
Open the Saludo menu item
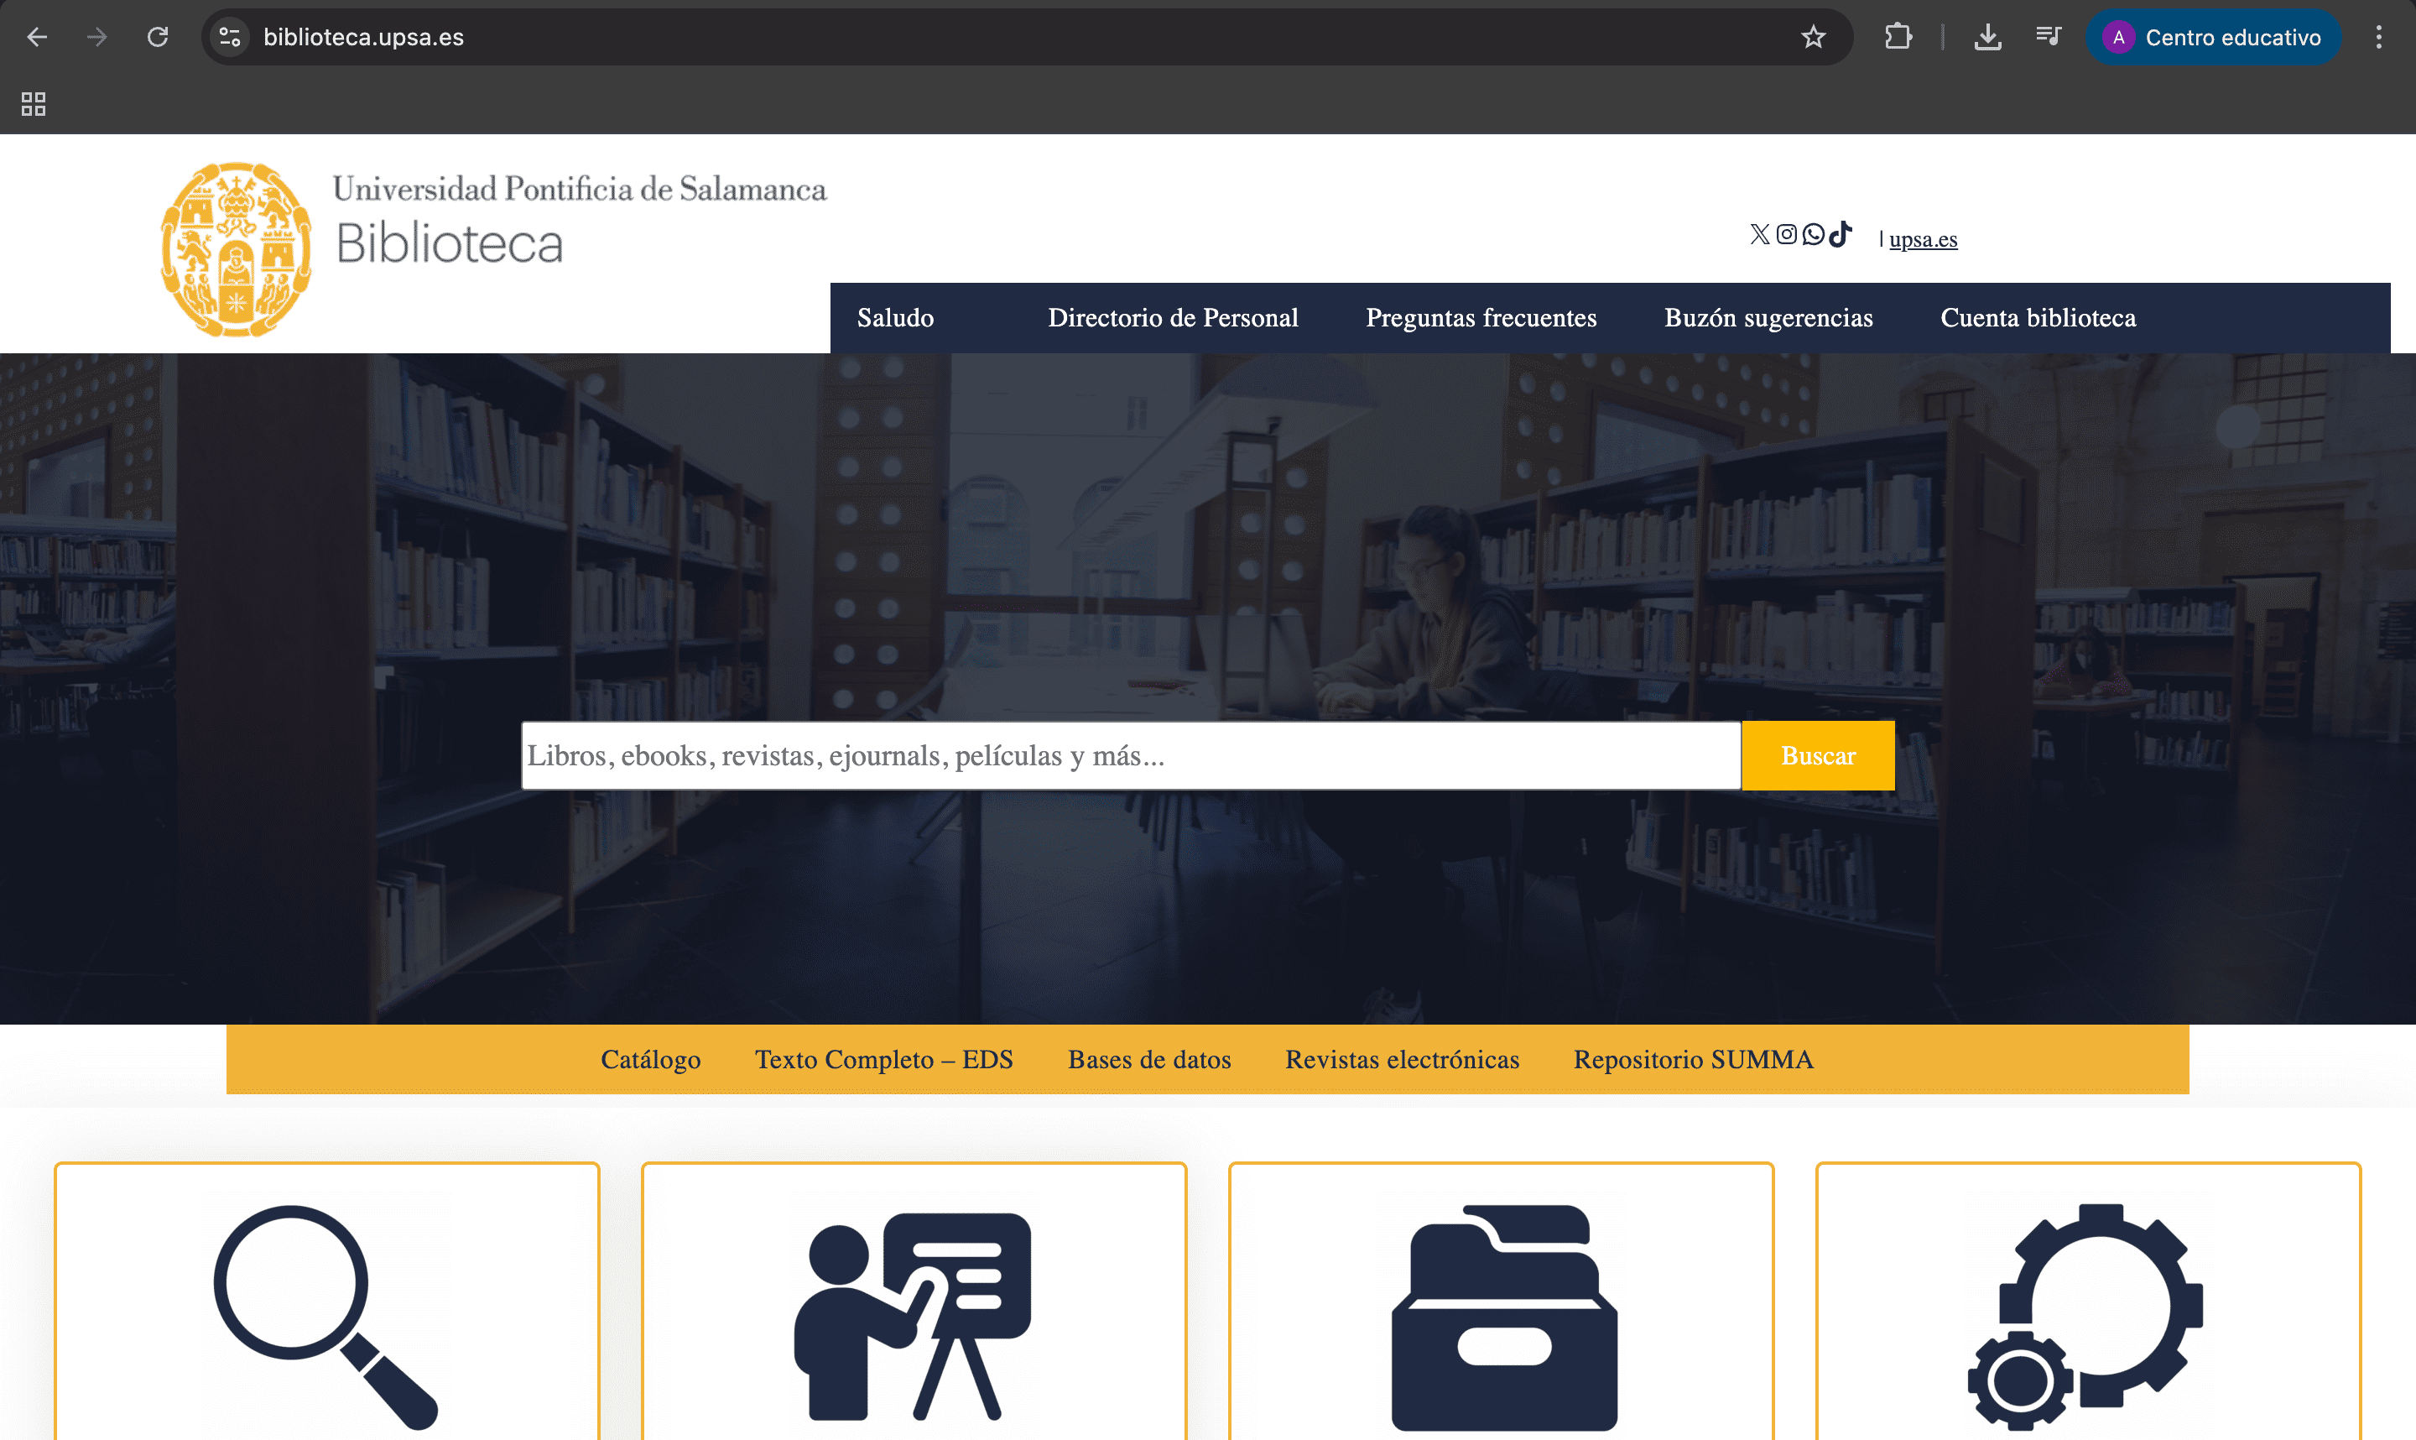pos(895,318)
